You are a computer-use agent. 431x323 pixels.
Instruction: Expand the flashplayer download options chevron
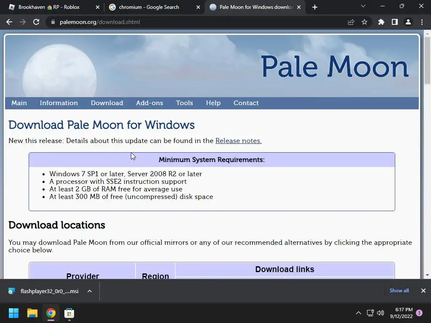tap(90, 291)
